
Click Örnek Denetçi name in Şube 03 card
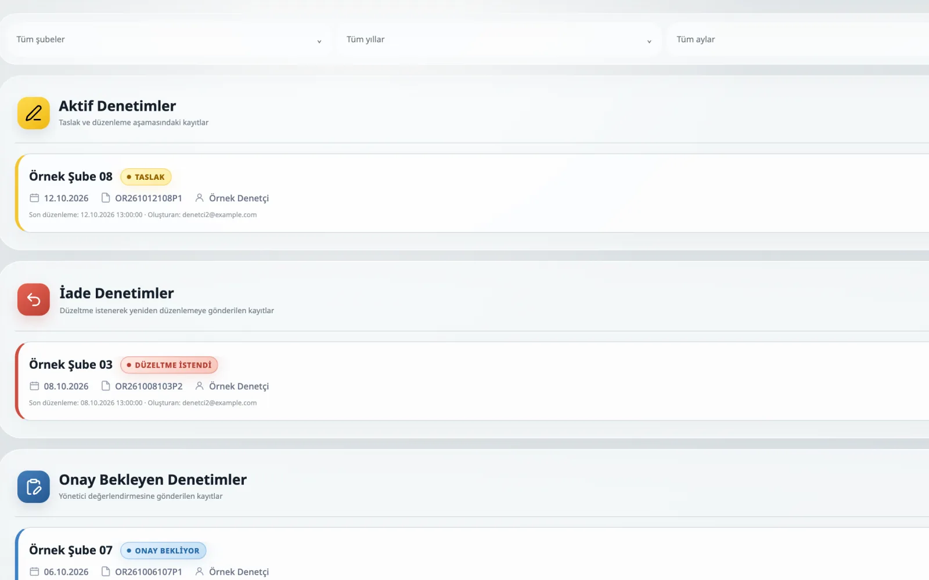[x=239, y=386]
